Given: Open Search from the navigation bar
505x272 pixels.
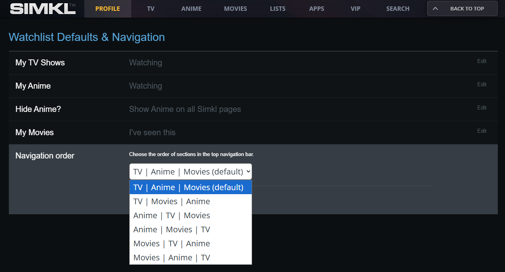Looking at the screenshot, I should pyautogui.click(x=398, y=8).
